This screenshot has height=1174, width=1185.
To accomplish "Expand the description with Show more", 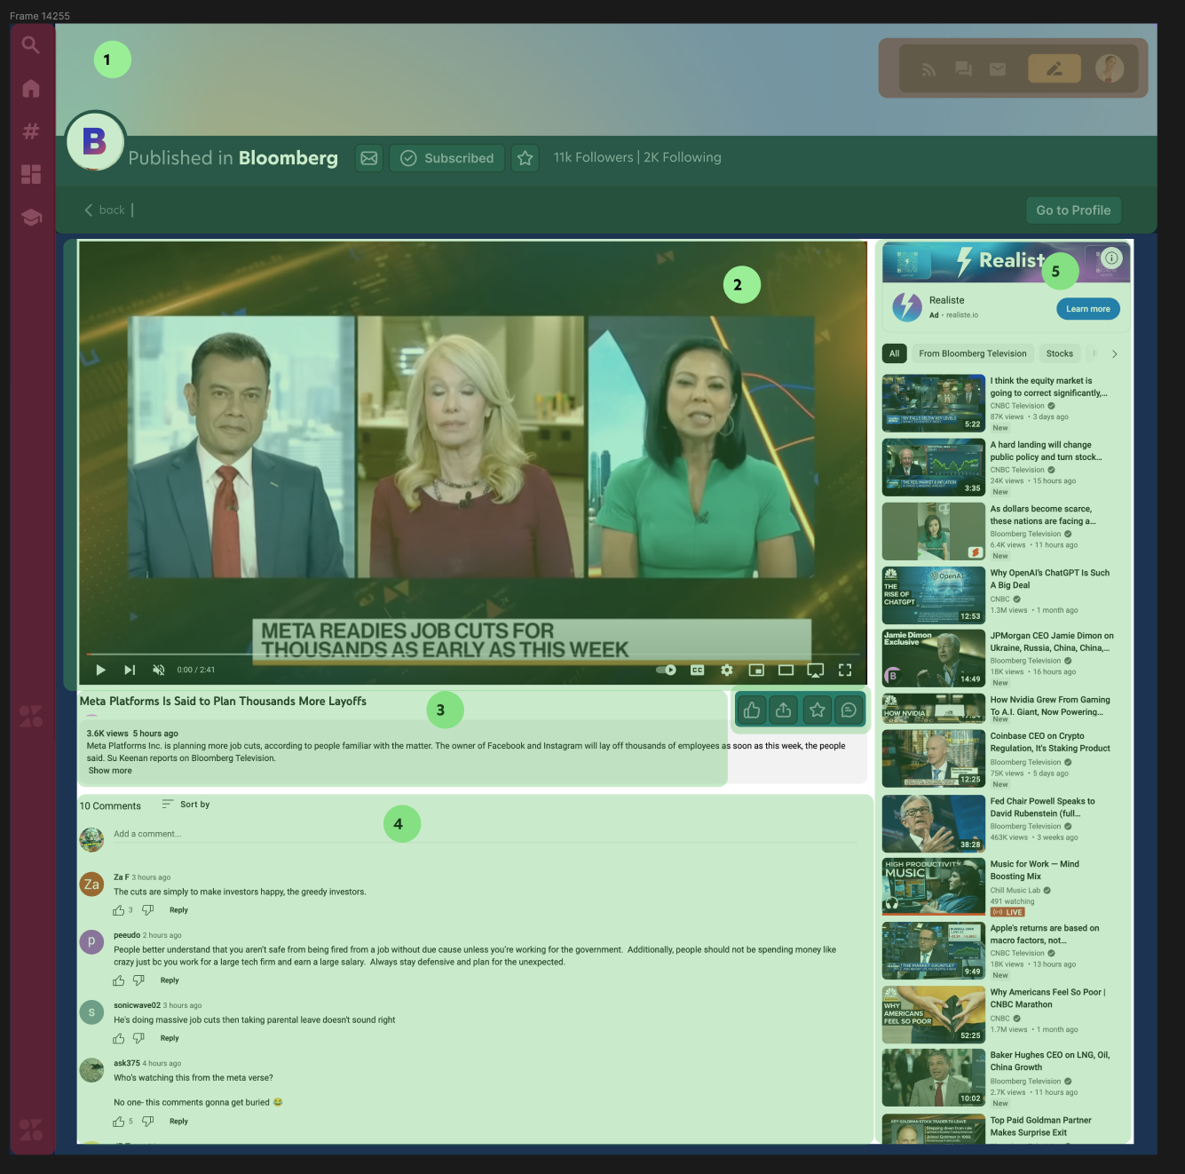I will [109, 770].
